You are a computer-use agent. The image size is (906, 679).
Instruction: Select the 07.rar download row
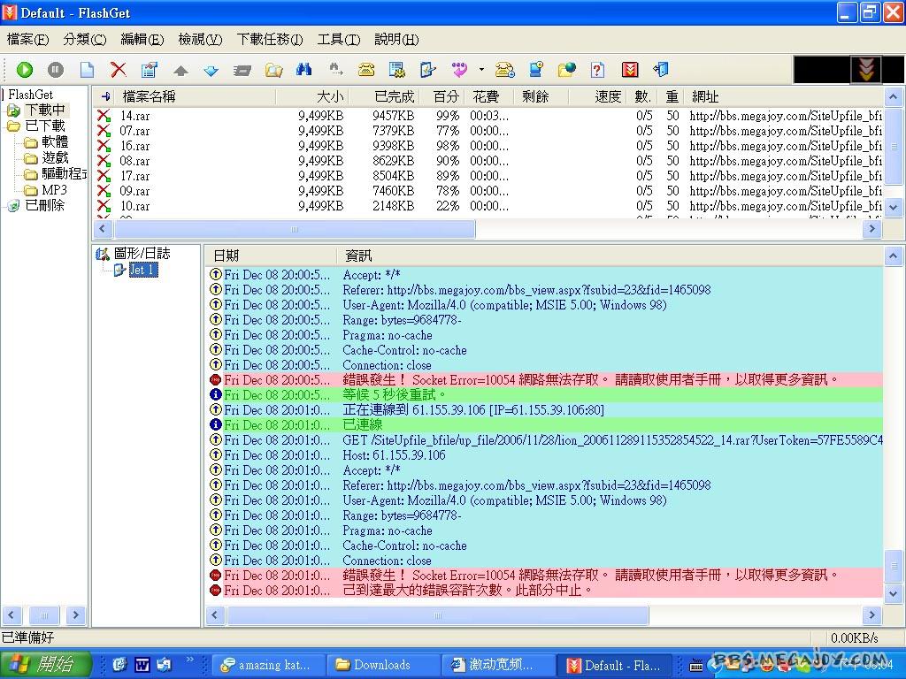(488, 131)
